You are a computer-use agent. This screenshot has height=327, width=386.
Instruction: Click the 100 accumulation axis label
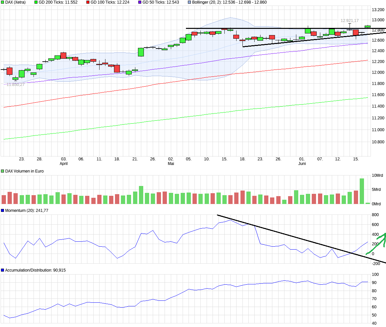click(375, 275)
